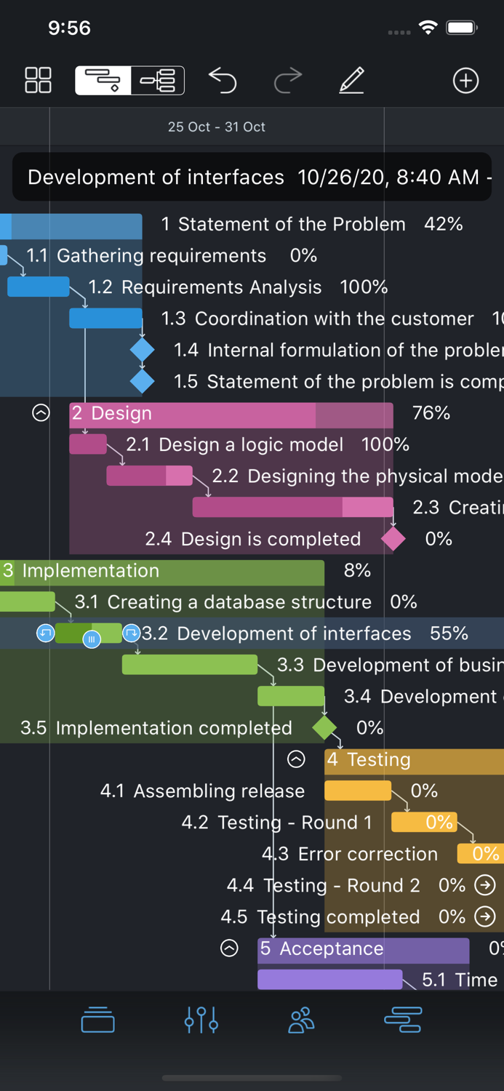504x1091 pixels.
Task: Open the stacked bars icon in bottom bar
Action: pos(403,1020)
